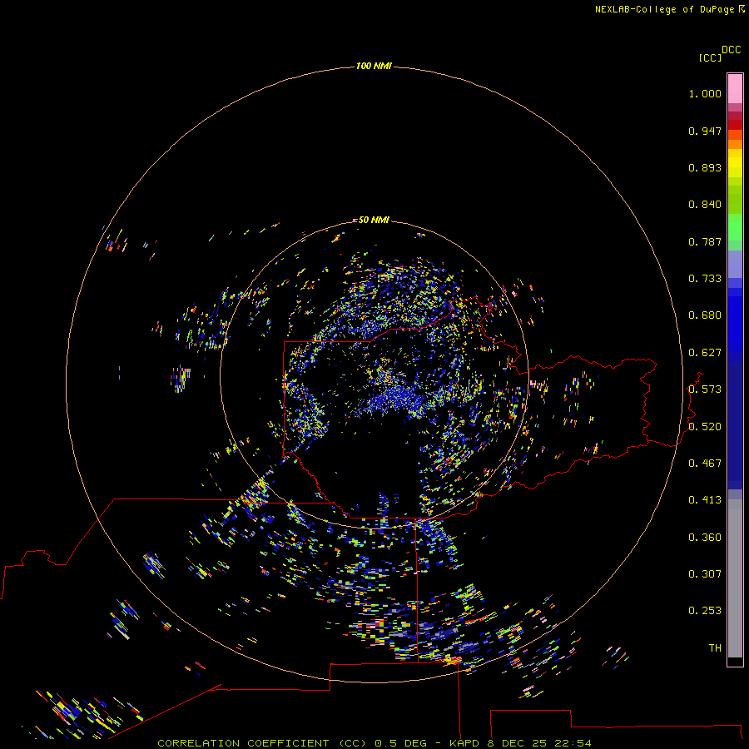
Task: Select the 0.467 scale value
Action: (705, 464)
